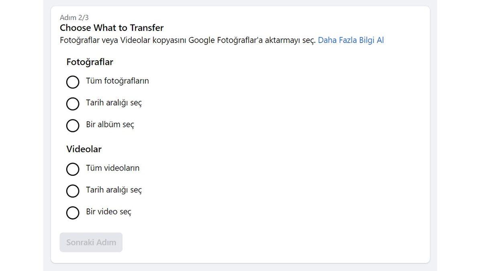Enable the Tüm videoların option
The image size is (482, 271).
(x=73, y=169)
